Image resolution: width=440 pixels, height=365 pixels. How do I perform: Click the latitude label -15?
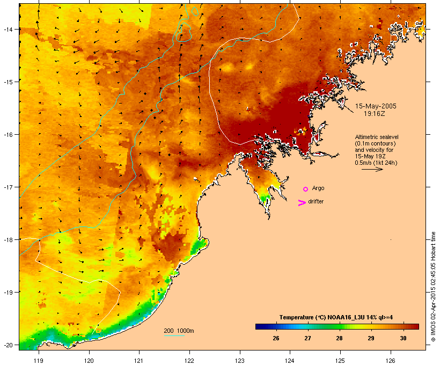[8, 82]
